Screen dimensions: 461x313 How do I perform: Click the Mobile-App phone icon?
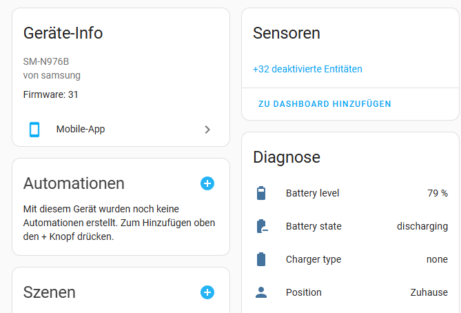[34, 129]
